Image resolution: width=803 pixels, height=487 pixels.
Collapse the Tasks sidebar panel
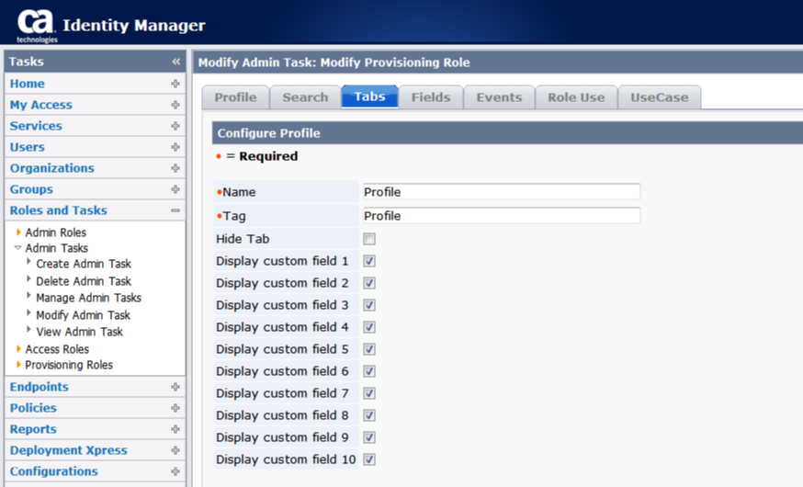coord(175,62)
